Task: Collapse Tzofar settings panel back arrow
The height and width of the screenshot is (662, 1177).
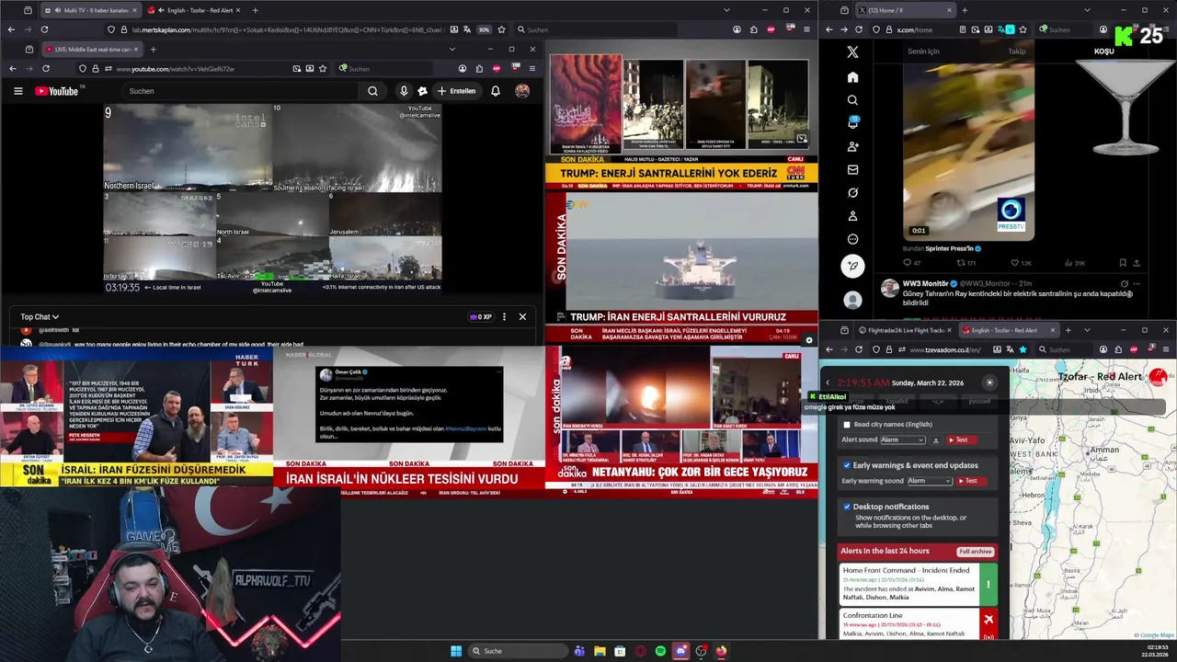Action: point(827,382)
